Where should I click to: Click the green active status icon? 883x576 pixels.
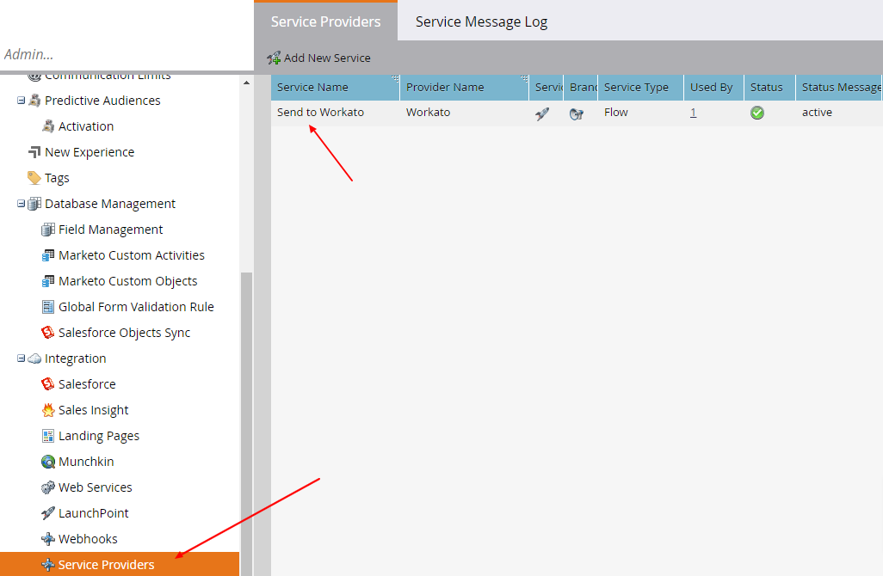pyautogui.click(x=757, y=113)
